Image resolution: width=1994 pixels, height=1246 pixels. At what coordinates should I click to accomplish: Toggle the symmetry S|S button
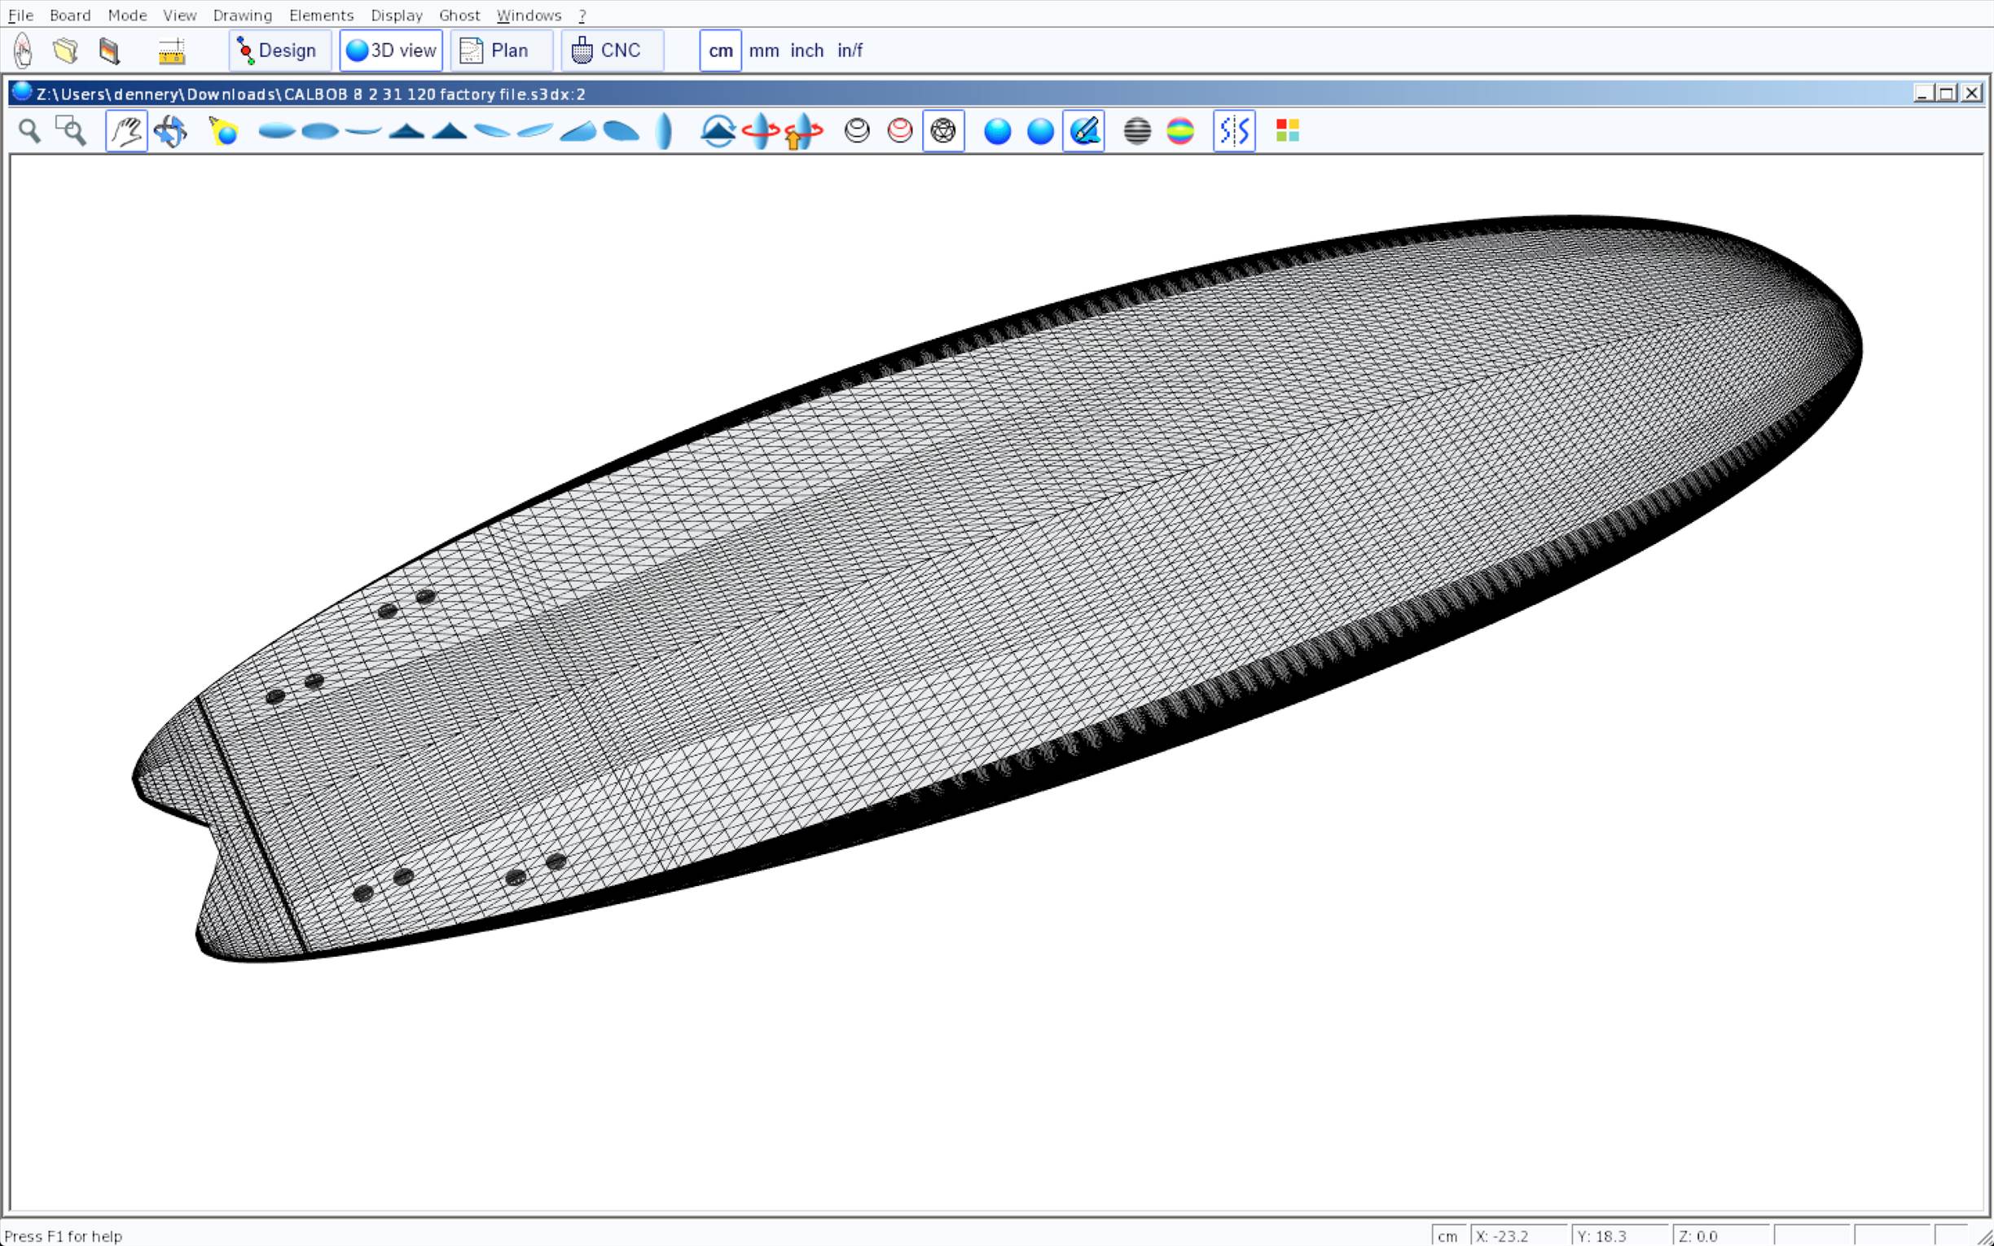point(1233,131)
